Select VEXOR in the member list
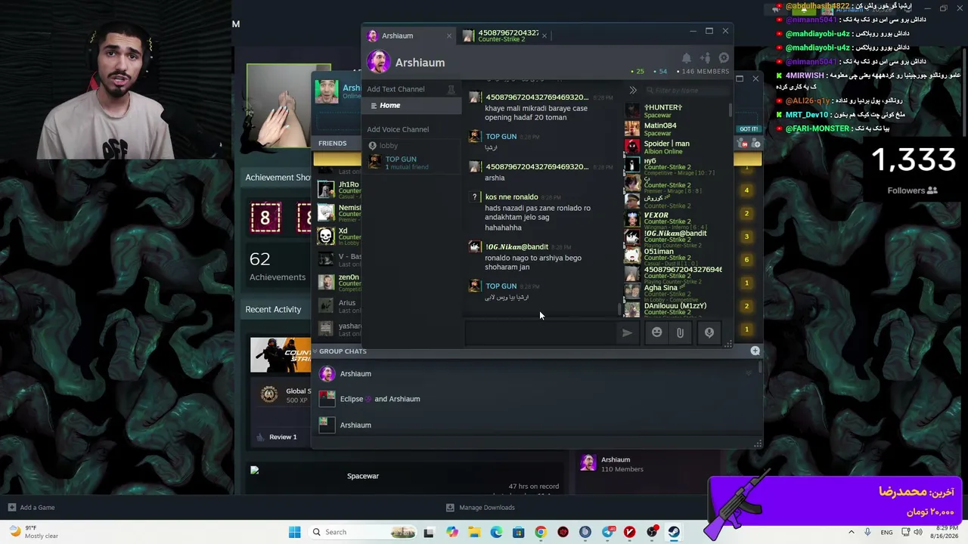 click(673, 219)
